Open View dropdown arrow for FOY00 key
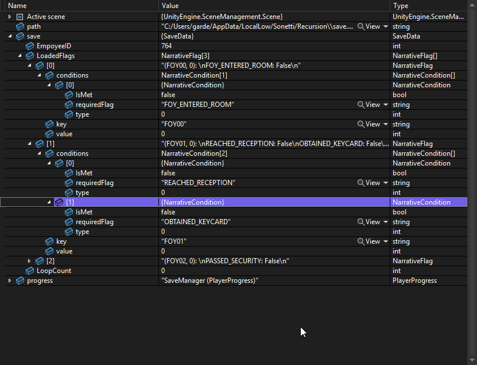 (386, 124)
